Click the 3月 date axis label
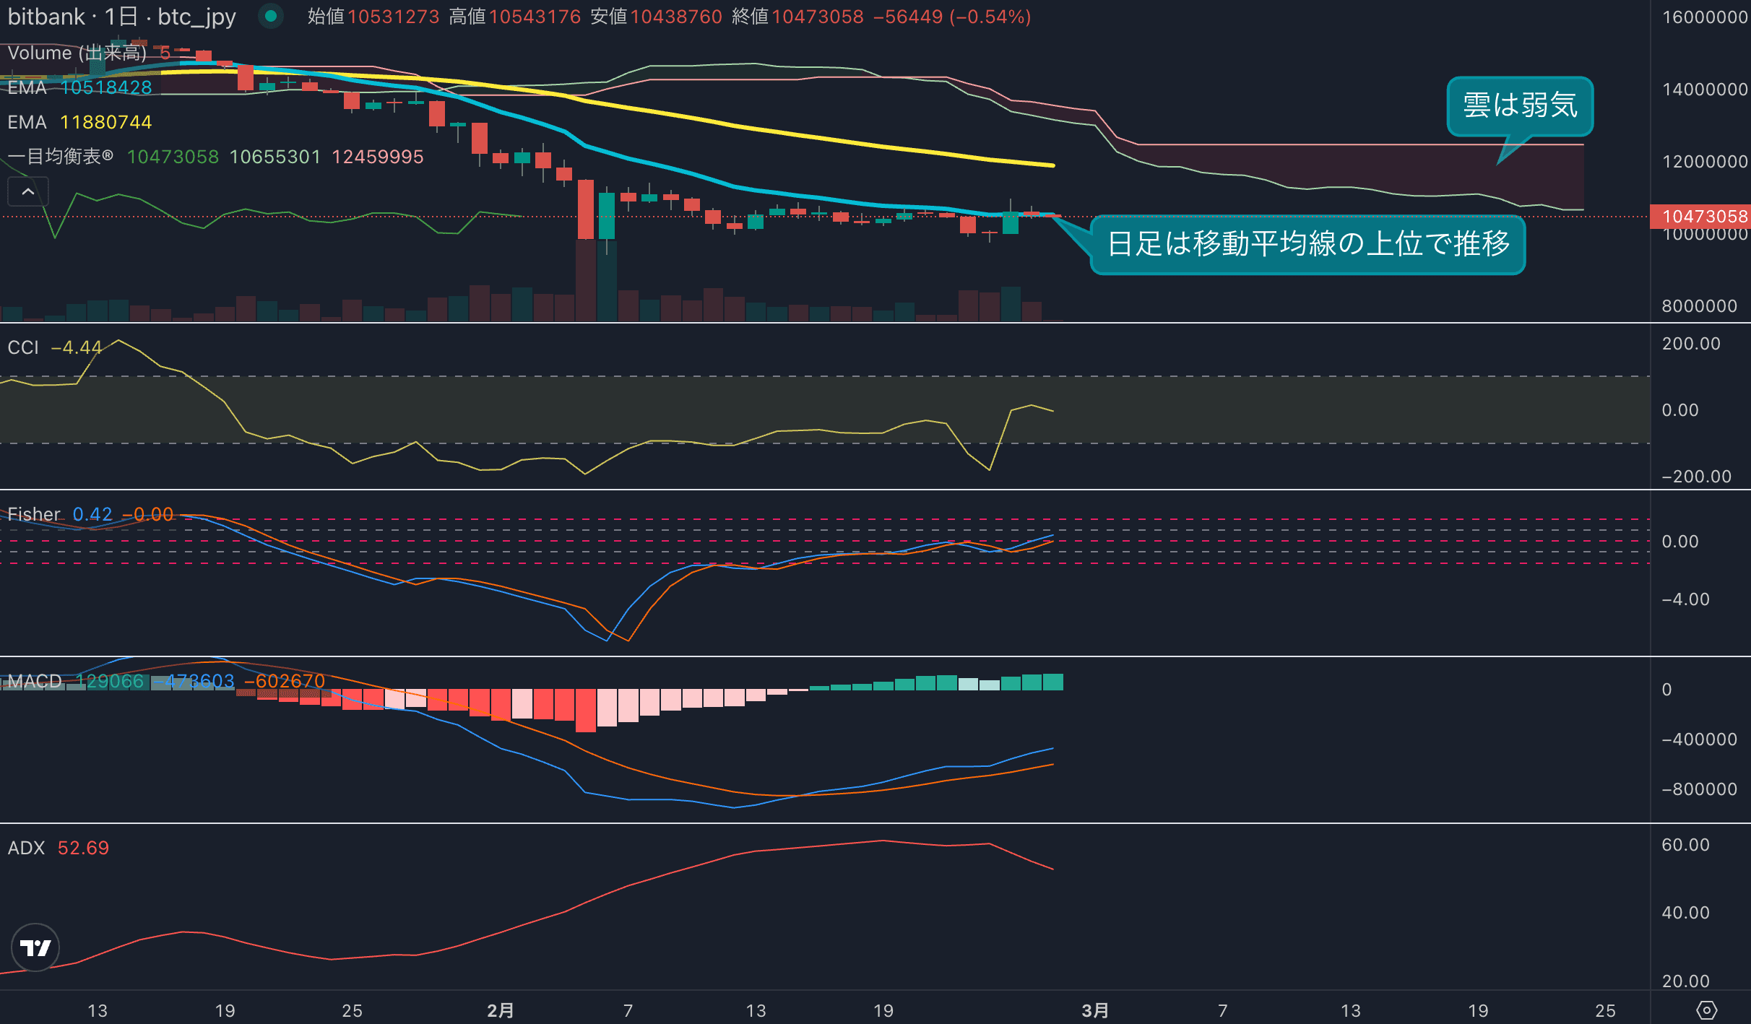1751x1024 pixels. coord(1095,1010)
